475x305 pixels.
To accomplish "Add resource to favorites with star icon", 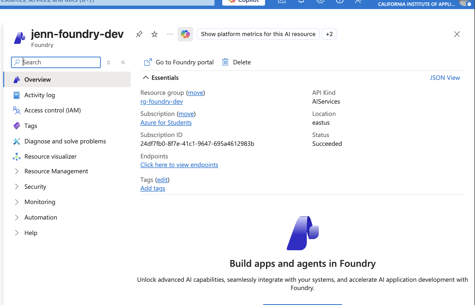I will pyautogui.click(x=155, y=34).
